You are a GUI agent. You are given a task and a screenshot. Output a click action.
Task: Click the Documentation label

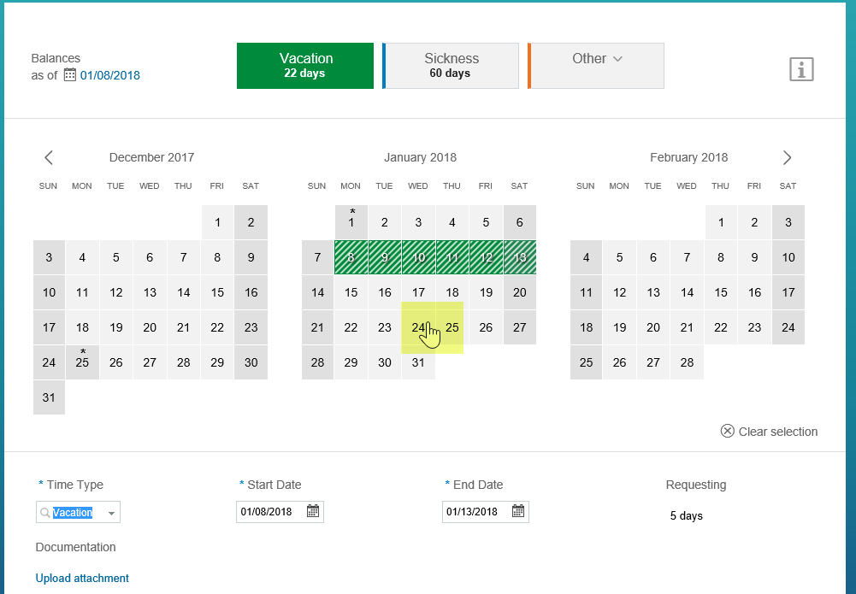tap(75, 547)
